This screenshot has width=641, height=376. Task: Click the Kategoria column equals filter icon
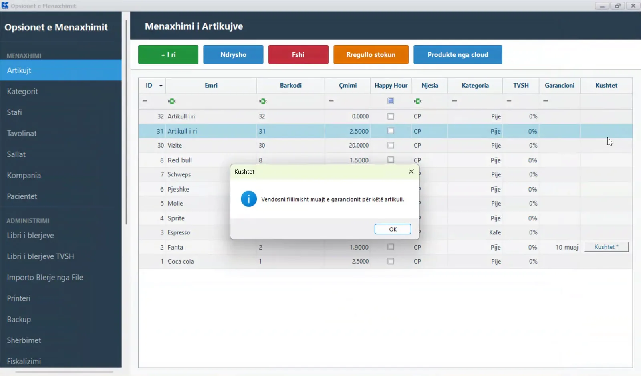point(454,101)
